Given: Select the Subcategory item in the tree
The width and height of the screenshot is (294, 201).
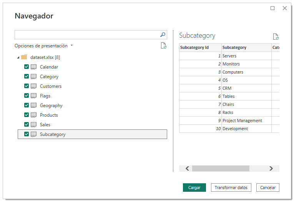Looking at the screenshot, I should point(53,134).
